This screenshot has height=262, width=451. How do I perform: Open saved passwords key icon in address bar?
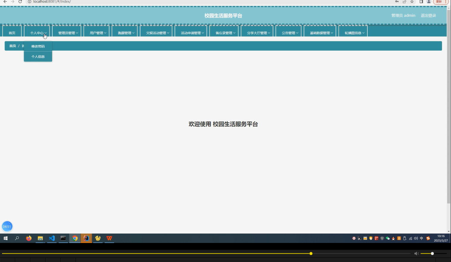pyautogui.click(x=397, y=2)
